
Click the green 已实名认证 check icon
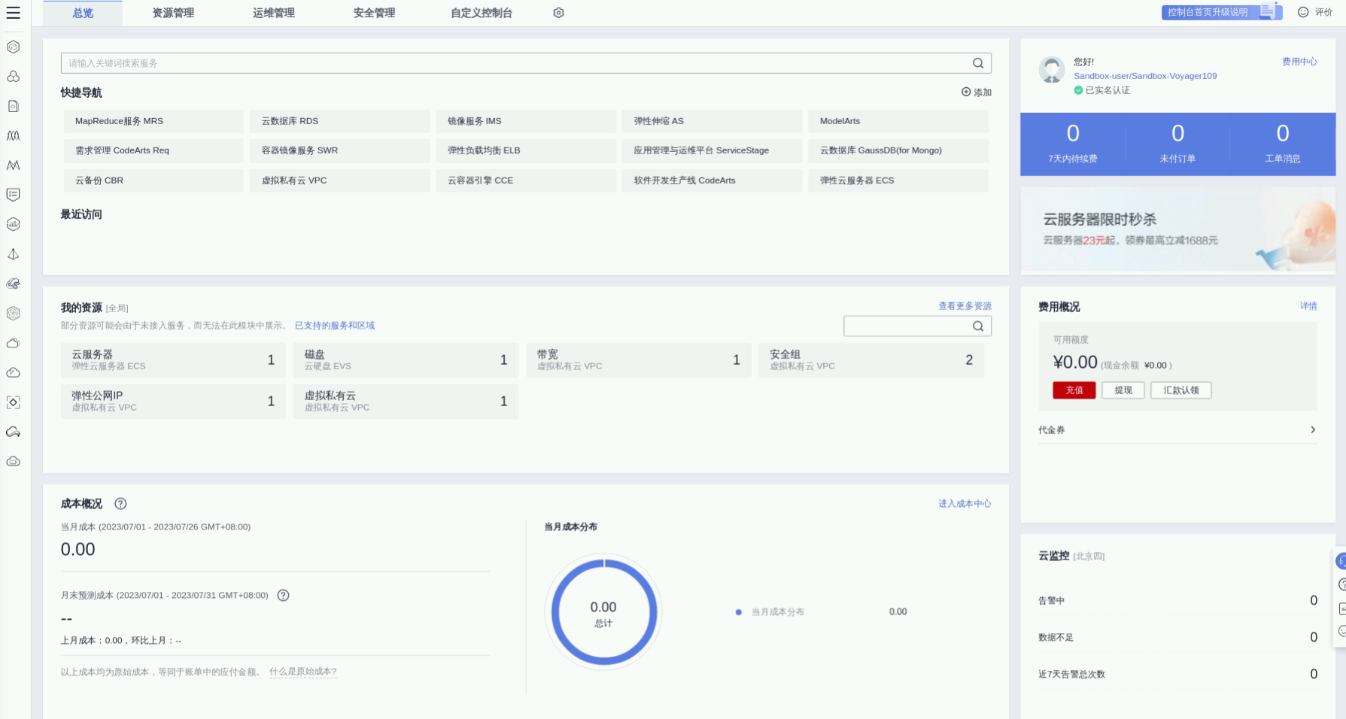(x=1078, y=90)
